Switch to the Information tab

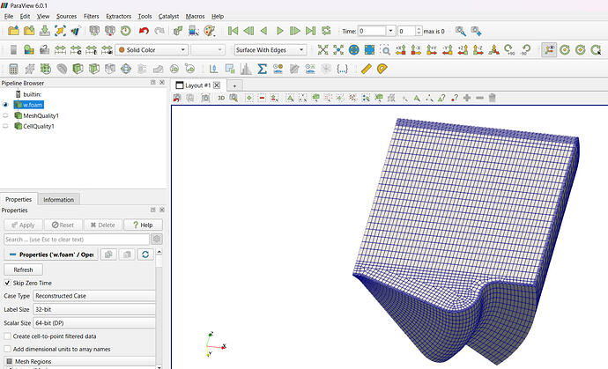[x=58, y=200]
